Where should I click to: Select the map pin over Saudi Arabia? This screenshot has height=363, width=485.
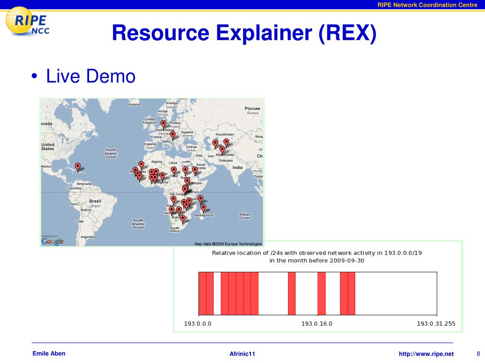pos(195,171)
